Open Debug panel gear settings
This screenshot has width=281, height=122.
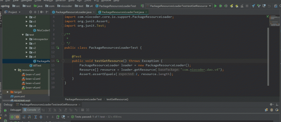point(272,105)
